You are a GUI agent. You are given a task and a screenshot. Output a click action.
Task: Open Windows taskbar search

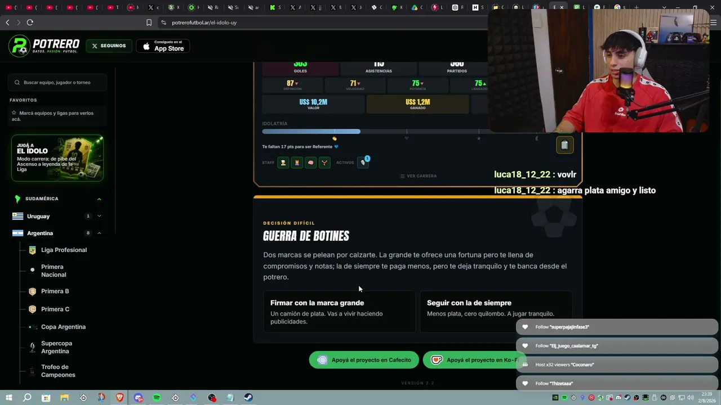(x=27, y=398)
